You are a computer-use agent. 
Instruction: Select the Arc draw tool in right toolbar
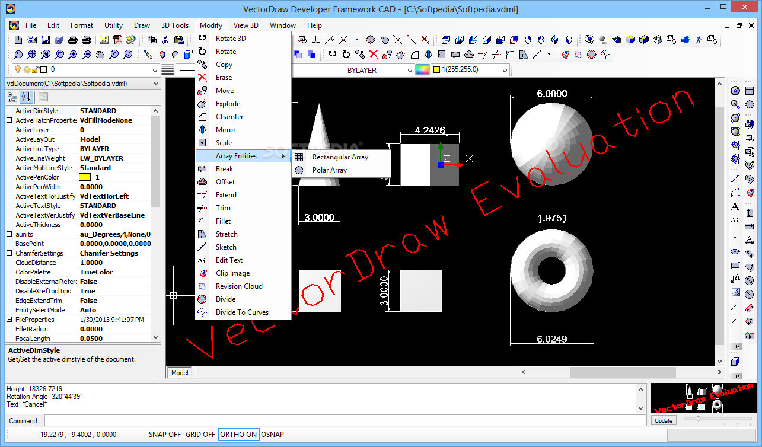735,193
